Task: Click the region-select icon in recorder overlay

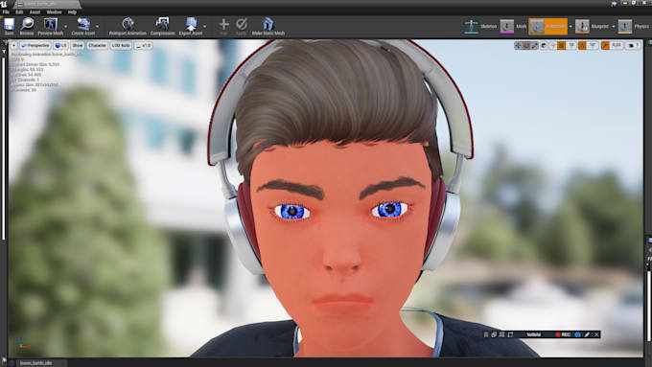Action: pyautogui.click(x=501, y=334)
